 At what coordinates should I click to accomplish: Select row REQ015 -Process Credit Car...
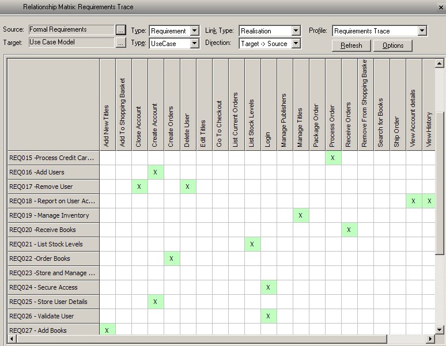click(54, 158)
